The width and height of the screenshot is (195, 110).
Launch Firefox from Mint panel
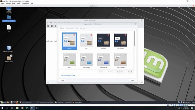(17, 102)
